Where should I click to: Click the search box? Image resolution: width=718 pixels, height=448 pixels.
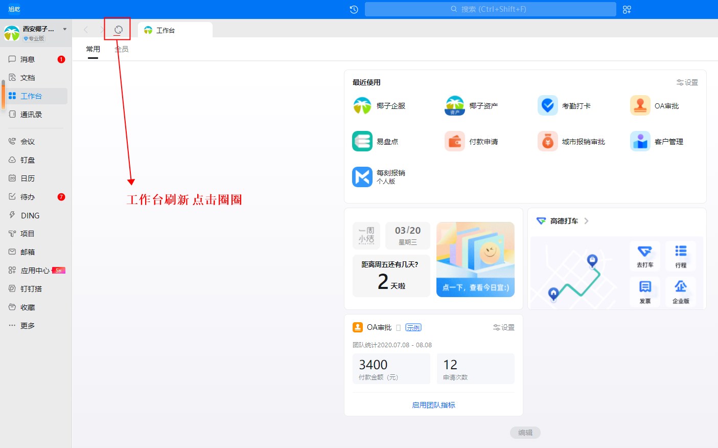491,9
